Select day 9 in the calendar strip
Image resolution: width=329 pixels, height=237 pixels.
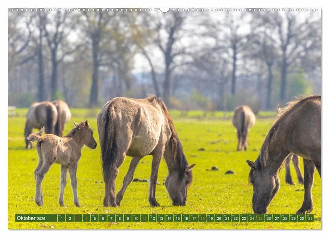128,218
